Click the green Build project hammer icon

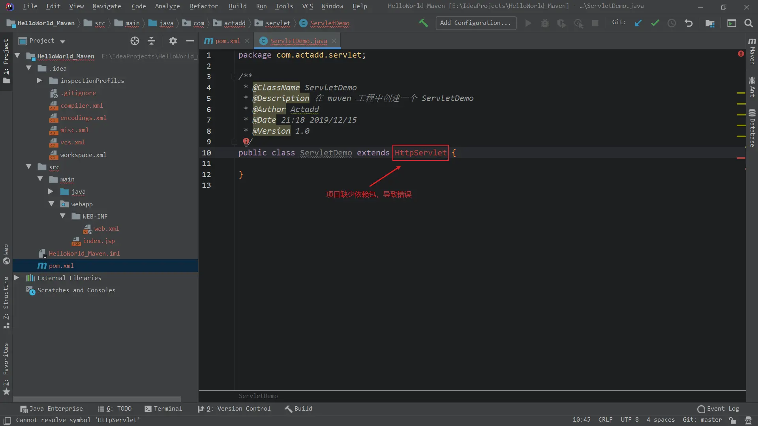(423, 23)
